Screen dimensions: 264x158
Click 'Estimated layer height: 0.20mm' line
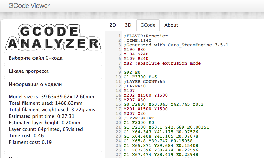[x=45, y=123]
